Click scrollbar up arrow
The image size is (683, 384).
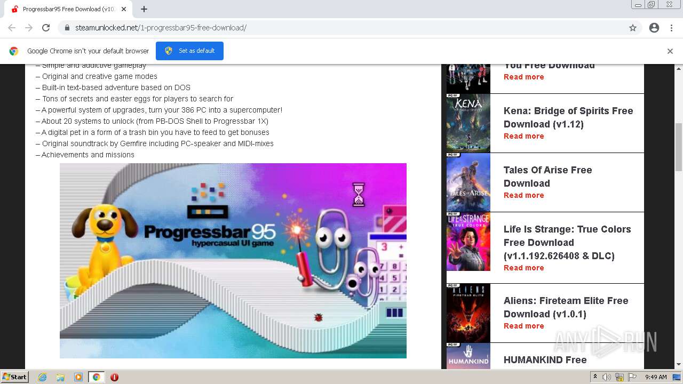679,68
